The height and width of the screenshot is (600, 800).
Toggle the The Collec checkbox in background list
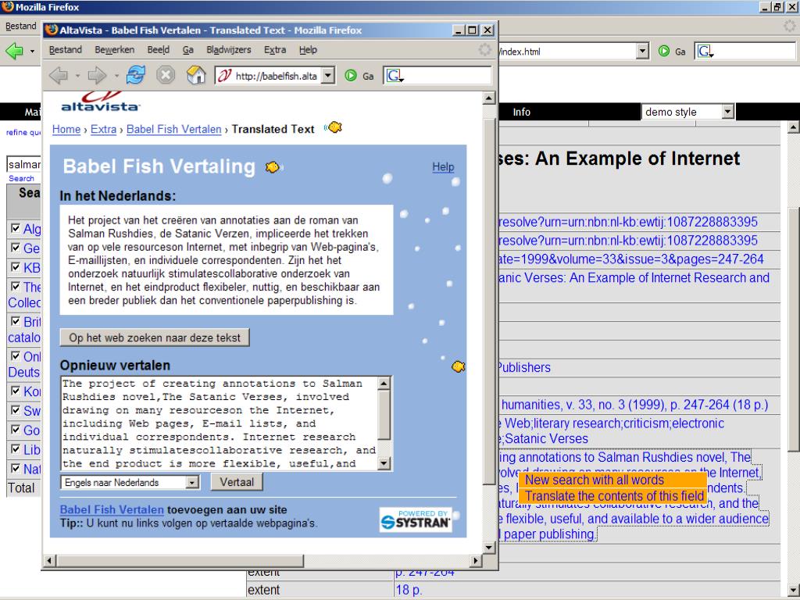coord(16,286)
